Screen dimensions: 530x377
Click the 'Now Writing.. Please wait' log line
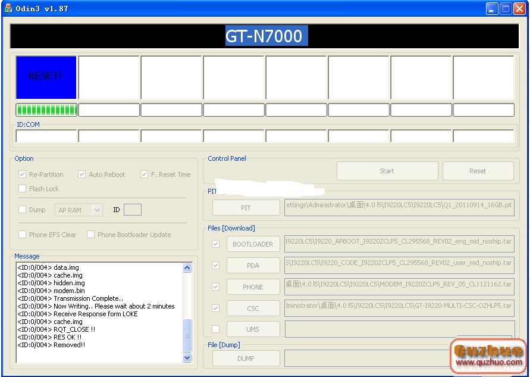[96, 306]
